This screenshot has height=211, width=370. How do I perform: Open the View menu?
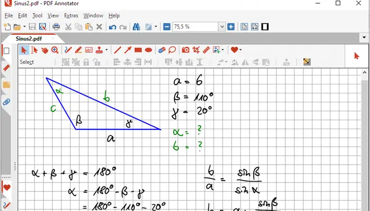coord(53,15)
